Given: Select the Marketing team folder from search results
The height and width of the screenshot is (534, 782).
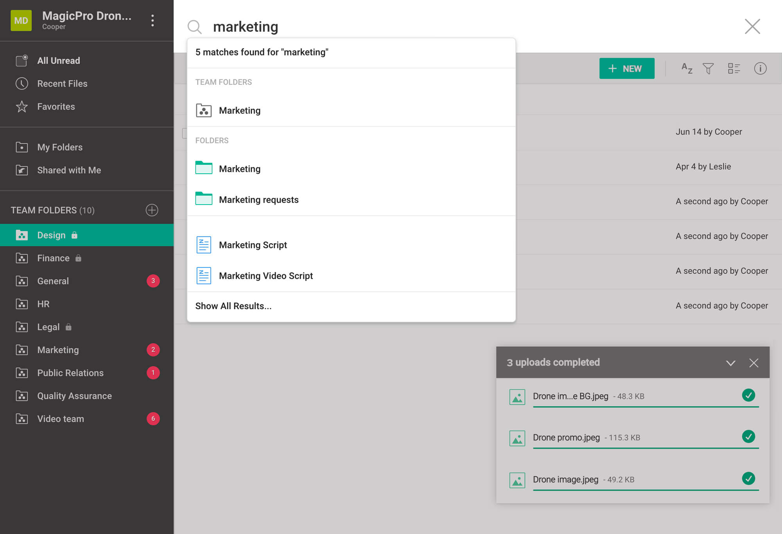Looking at the screenshot, I should pos(240,110).
